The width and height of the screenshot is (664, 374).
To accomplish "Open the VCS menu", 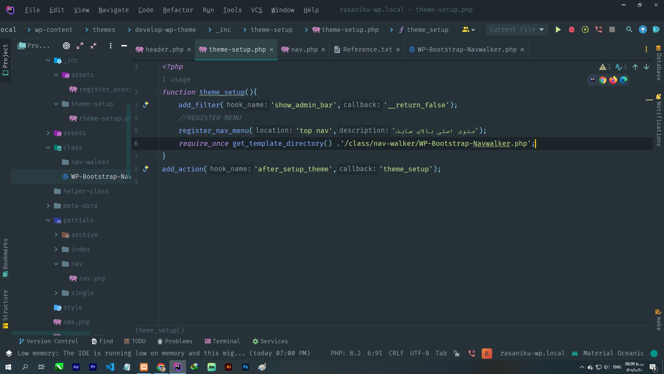I will tap(256, 10).
